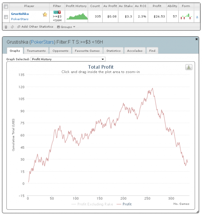Sort by the Profit column header
Image resolution: width=202 pixels, height=215 pixels.
(x=157, y=6)
